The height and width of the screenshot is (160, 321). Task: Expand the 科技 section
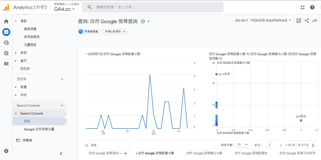click(x=16, y=95)
